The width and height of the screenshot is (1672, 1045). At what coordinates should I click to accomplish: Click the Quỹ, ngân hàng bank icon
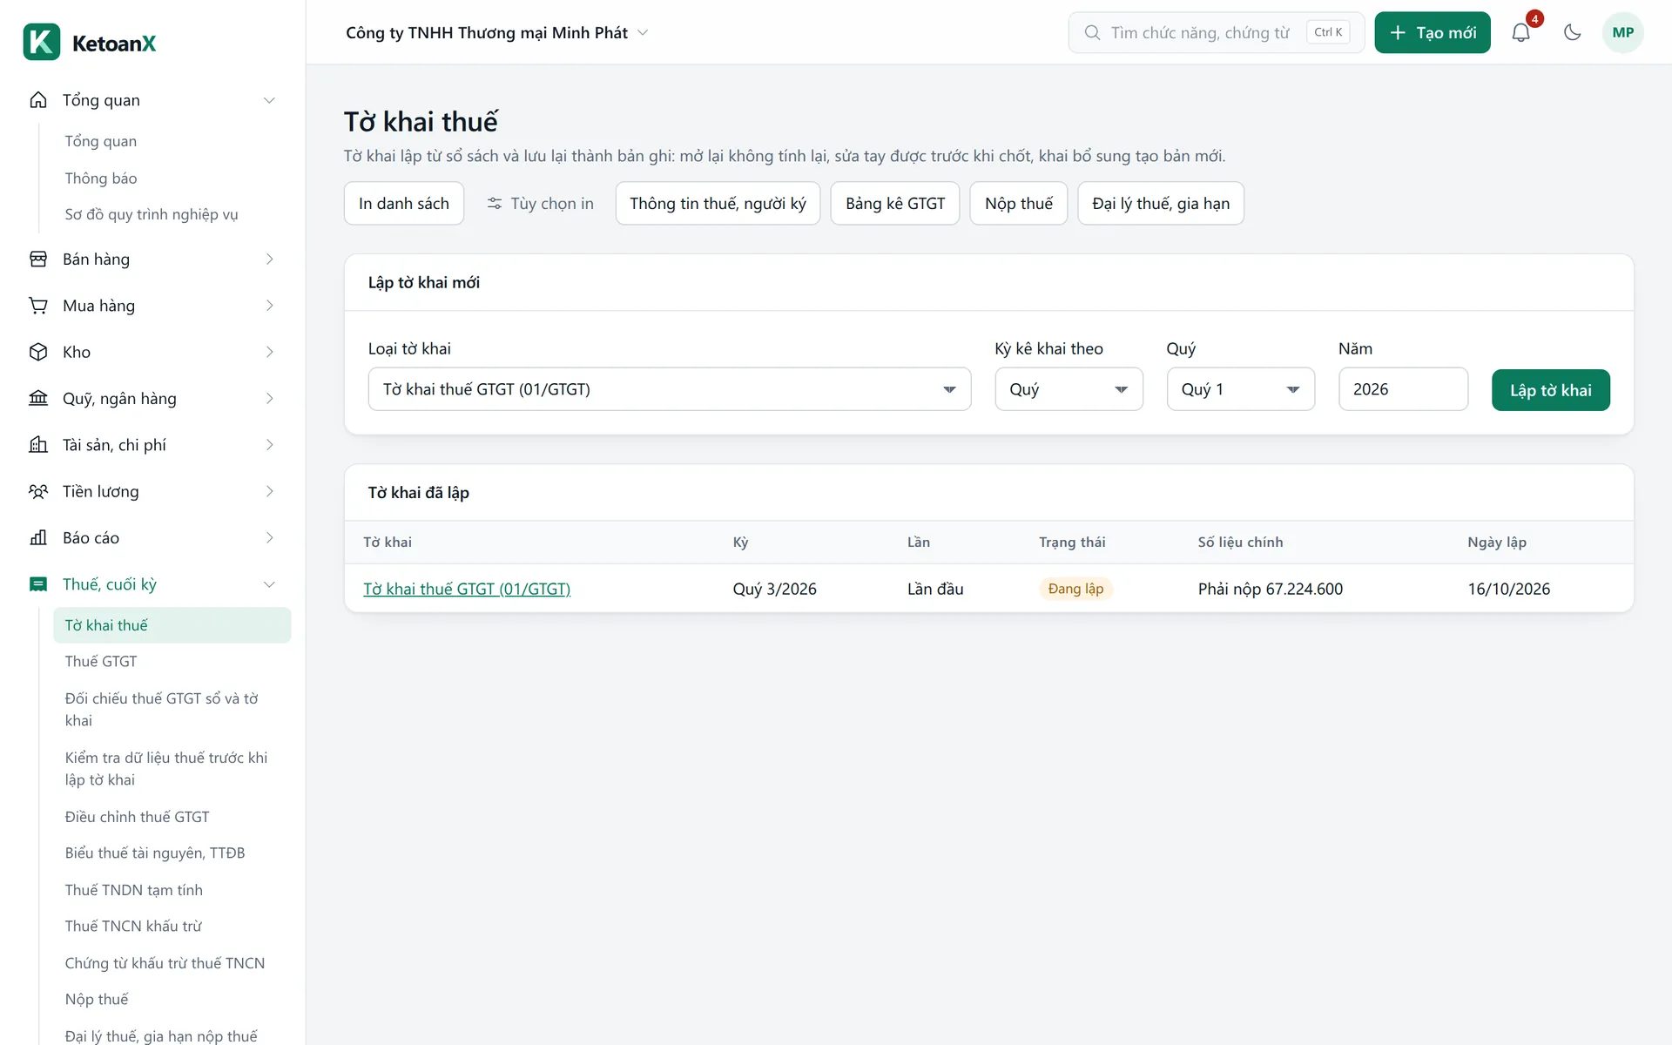[38, 399]
